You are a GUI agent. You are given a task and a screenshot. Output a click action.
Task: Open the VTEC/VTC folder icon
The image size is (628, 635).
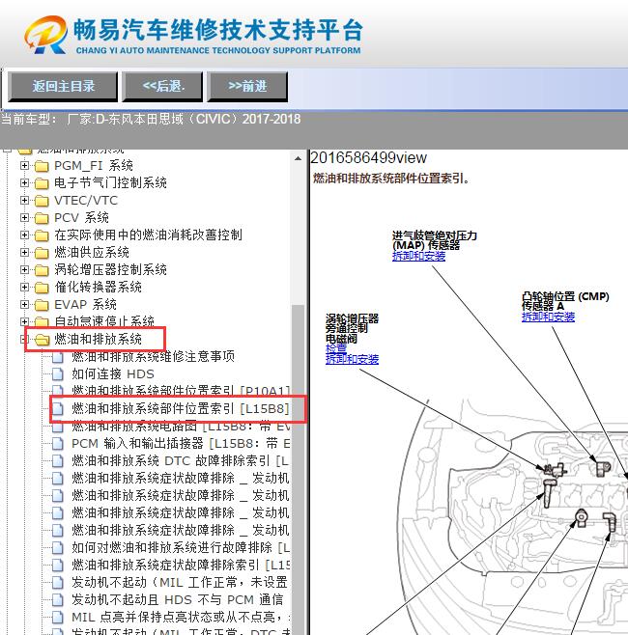click(x=42, y=201)
